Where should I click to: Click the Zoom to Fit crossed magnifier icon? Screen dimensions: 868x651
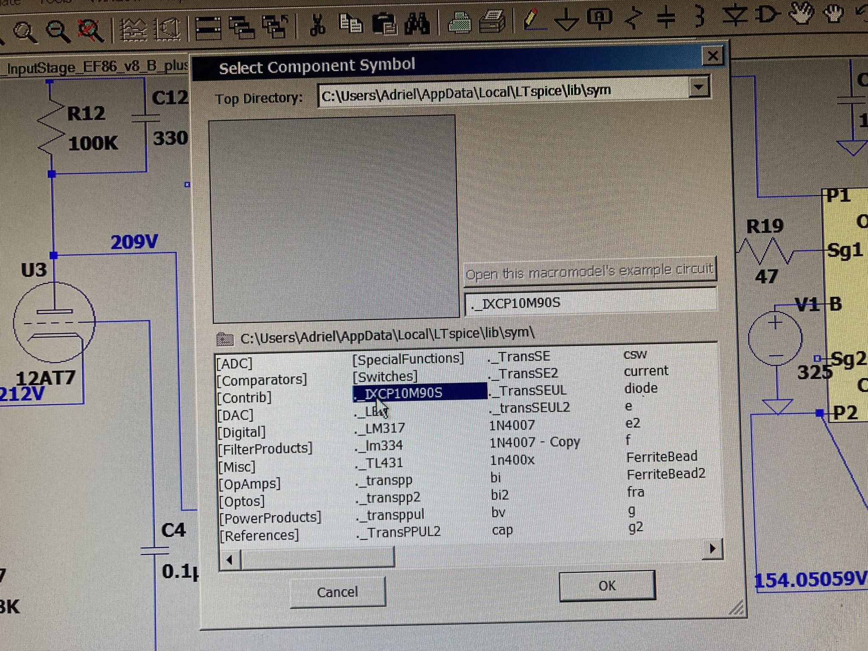click(90, 30)
